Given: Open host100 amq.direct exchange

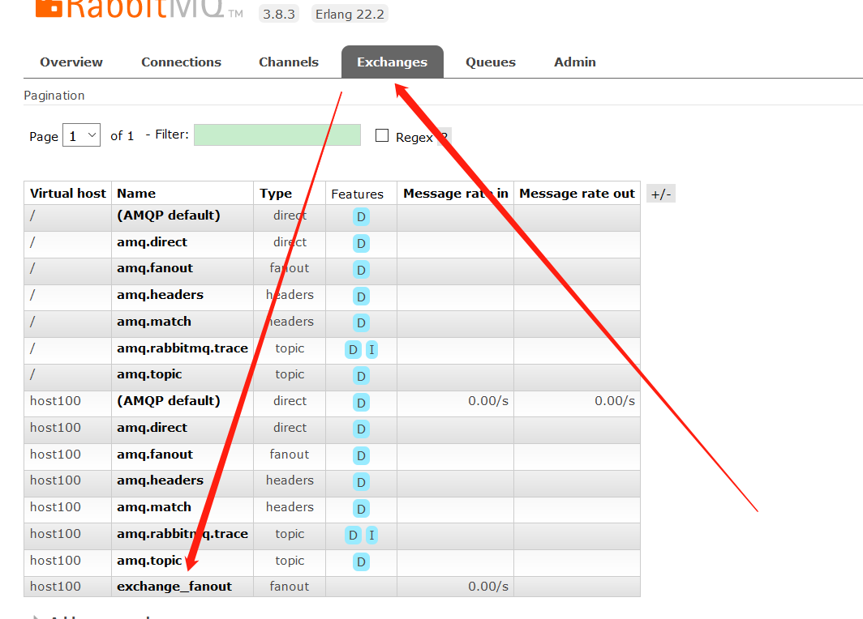Looking at the screenshot, I should pyautogui.click(x=152, y=428).
